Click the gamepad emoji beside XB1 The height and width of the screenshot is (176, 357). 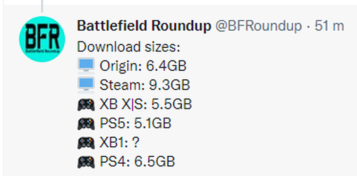click(86, 143)
